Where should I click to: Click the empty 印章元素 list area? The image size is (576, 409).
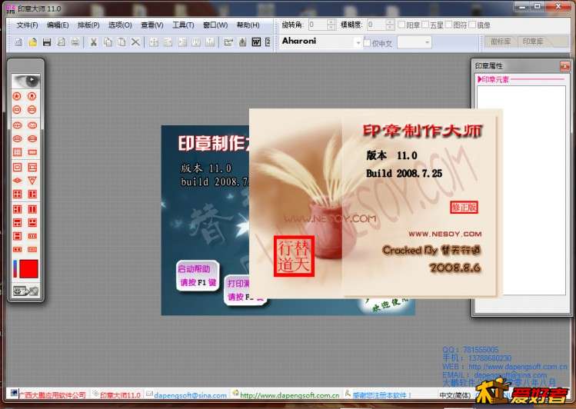521,190
